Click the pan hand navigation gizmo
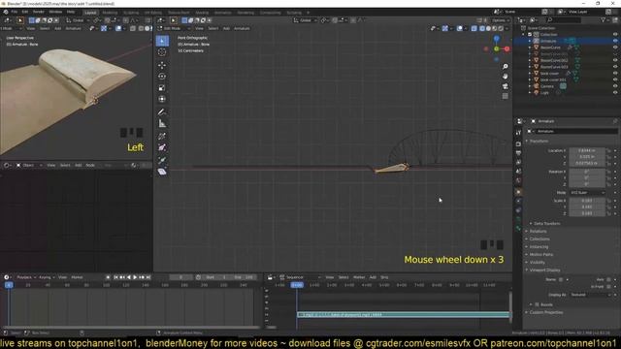The height and width of the screenshot is (349, 621). point(505,77)
